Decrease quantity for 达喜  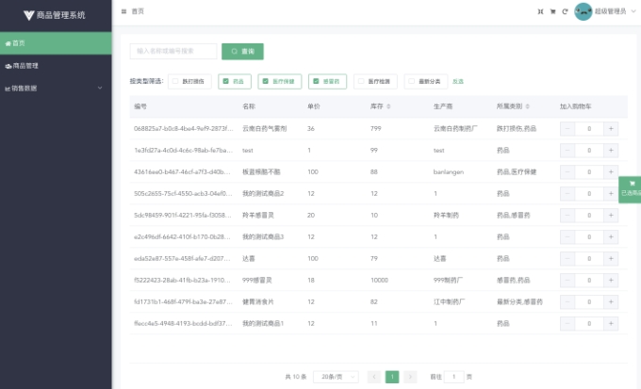(x=567, y=259)
